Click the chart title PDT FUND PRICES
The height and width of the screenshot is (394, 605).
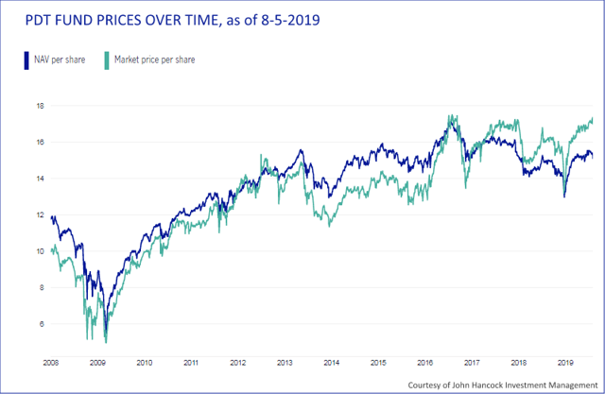(x=172, y=20)
